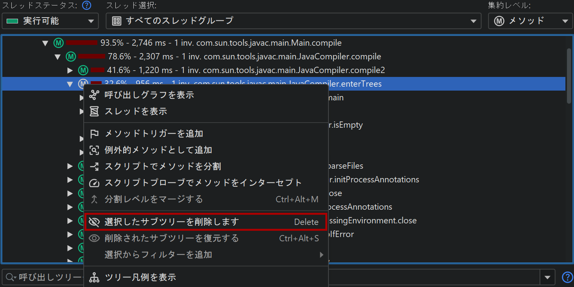This screenshot has width=574, height=287.
Task: Click the gauge icon for script probe intercept
Action: 94,183
